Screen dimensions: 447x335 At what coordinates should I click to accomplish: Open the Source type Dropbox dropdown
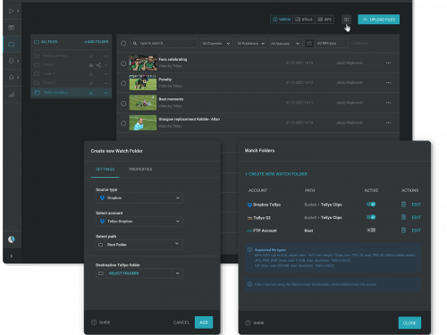click(x=139, y=197)
